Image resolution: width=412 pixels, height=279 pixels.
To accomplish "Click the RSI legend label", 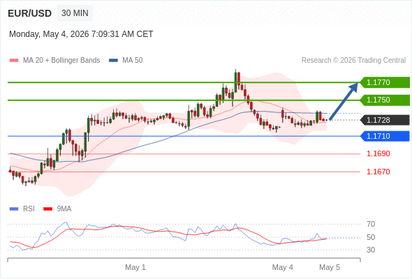I will click(x=29, y=209).
